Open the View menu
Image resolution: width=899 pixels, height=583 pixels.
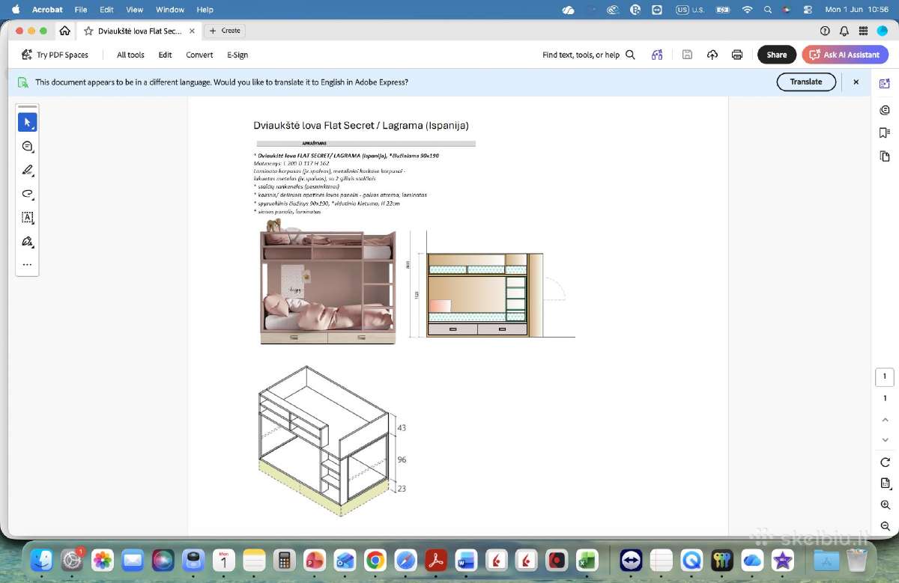pos(135,10)
